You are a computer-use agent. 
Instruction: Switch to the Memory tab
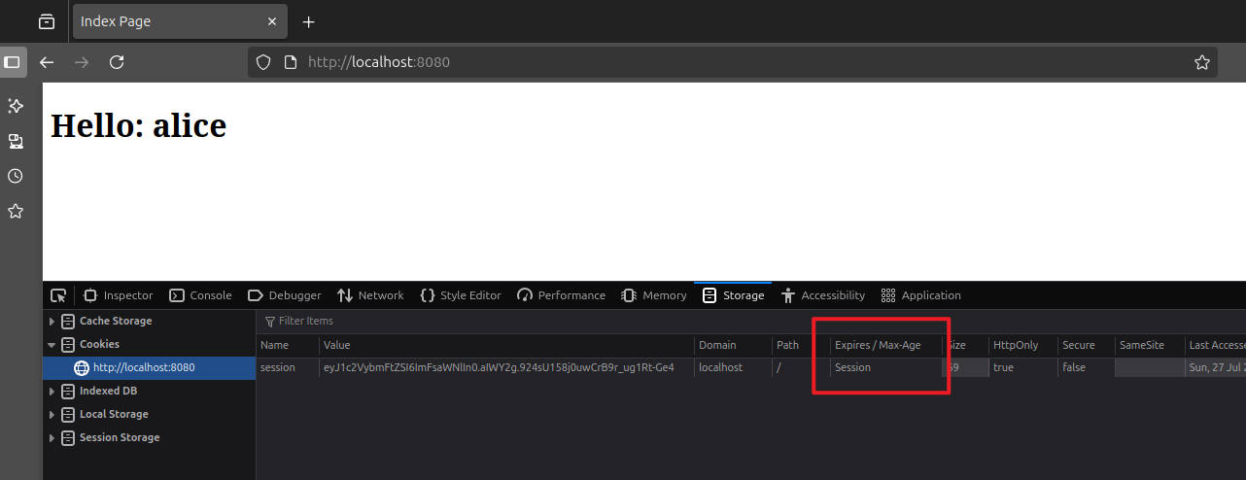pyautogui.click(x=654, y=295)
